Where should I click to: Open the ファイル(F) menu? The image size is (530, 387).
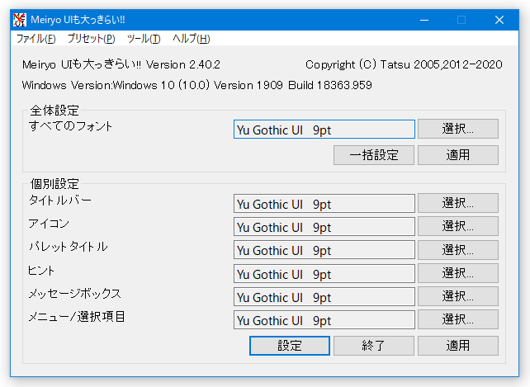coord(35,39)
